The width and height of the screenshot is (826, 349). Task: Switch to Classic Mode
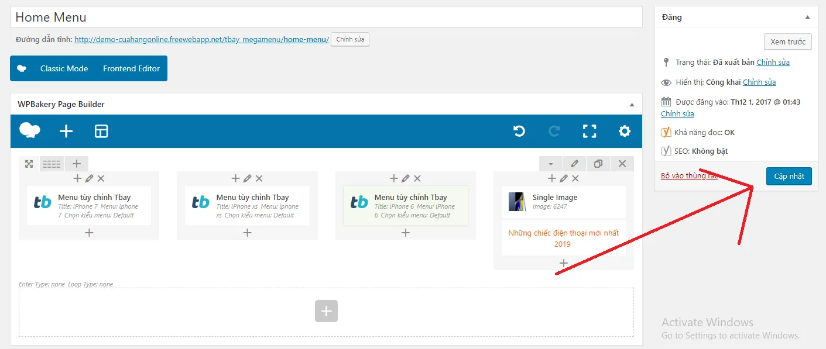tap(64, 68)
